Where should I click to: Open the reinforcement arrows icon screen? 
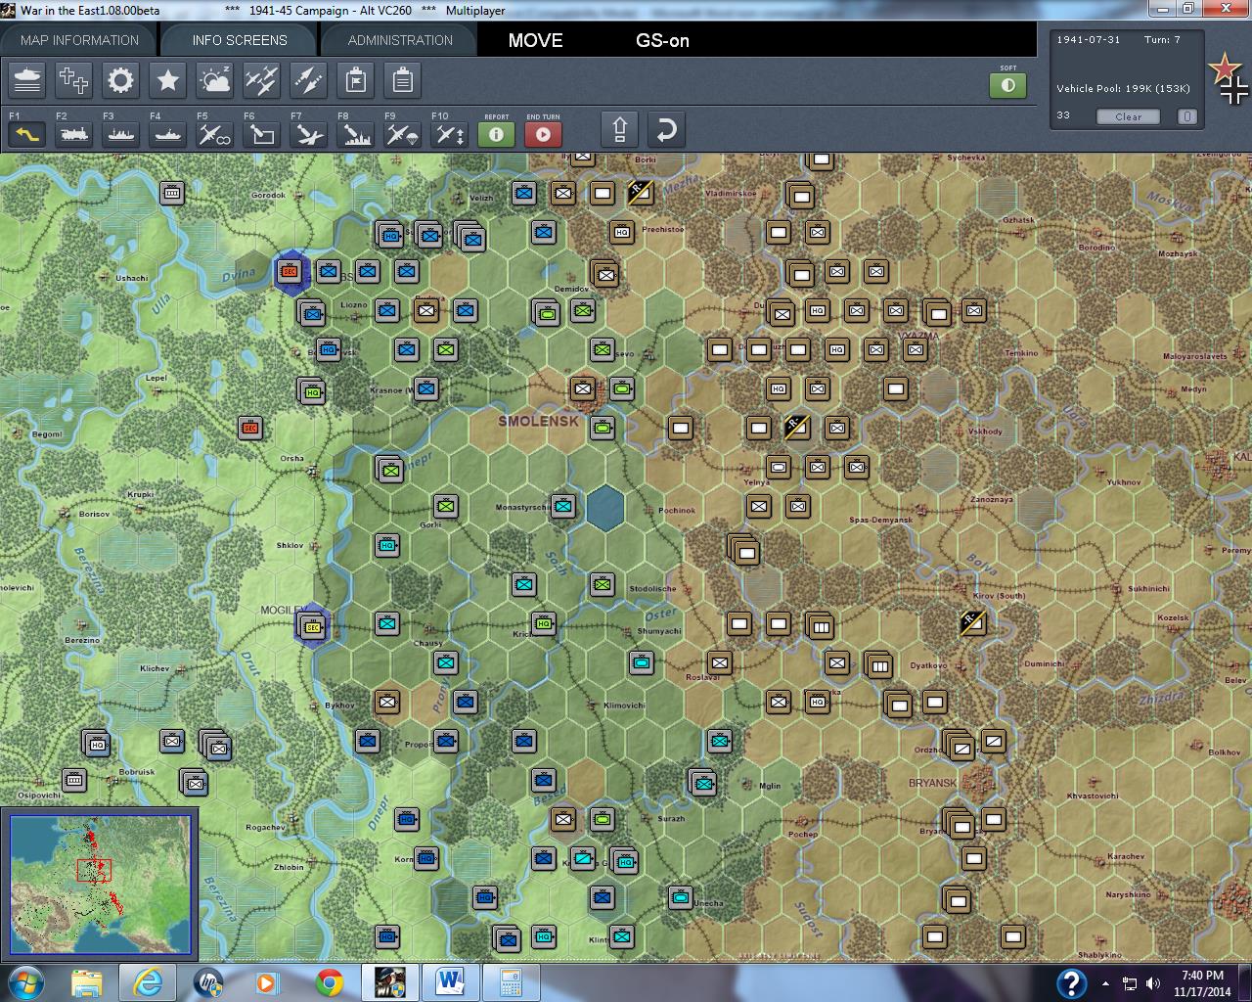pyautogui.click(x=308, y=80)
